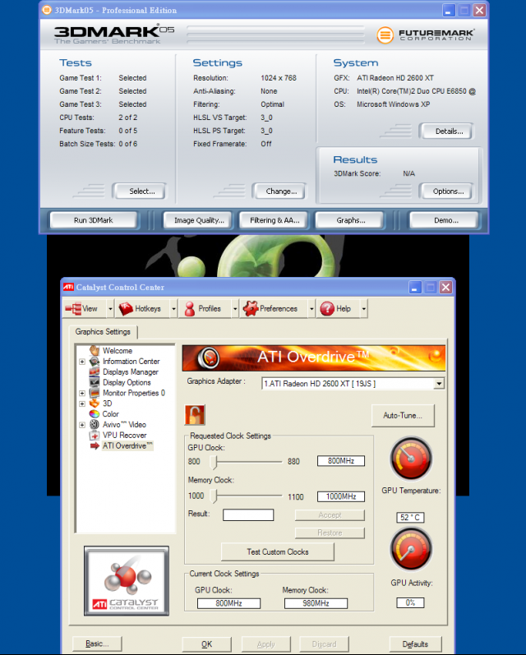This screenshot has height=655, width=526.
Task: Click the Welcome hand icon in tree
Action: pos(95,350)
